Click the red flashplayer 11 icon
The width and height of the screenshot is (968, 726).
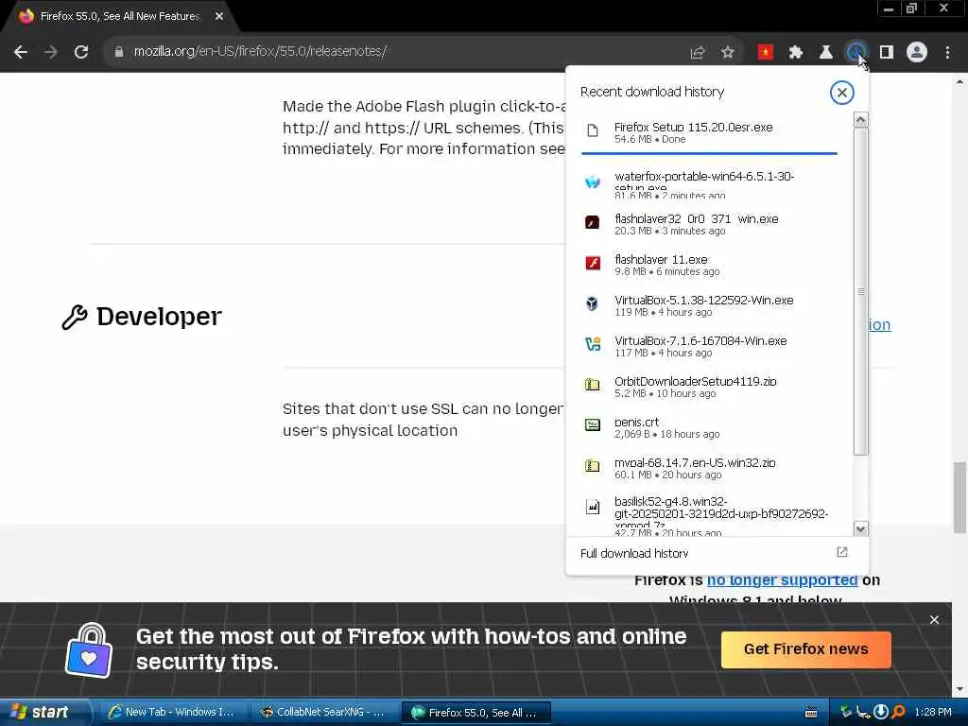(x=593, y=263)
